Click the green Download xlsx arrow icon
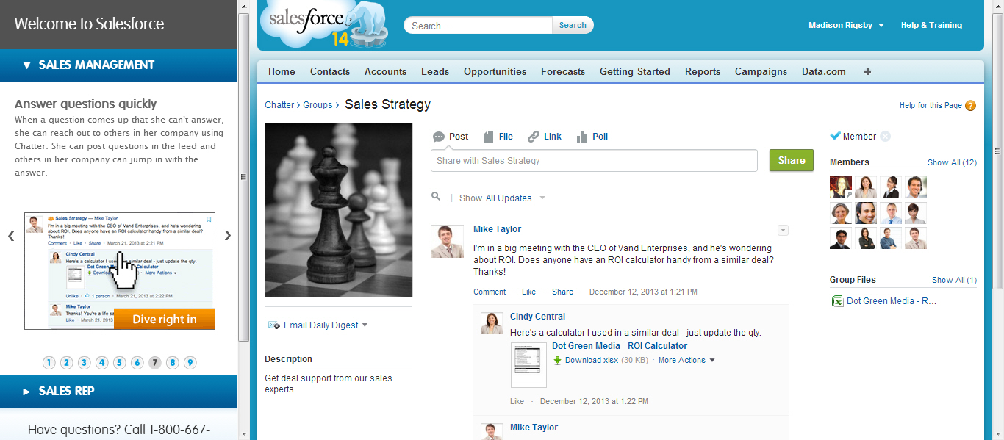1004x440 pixels. (x=557, y=361)
